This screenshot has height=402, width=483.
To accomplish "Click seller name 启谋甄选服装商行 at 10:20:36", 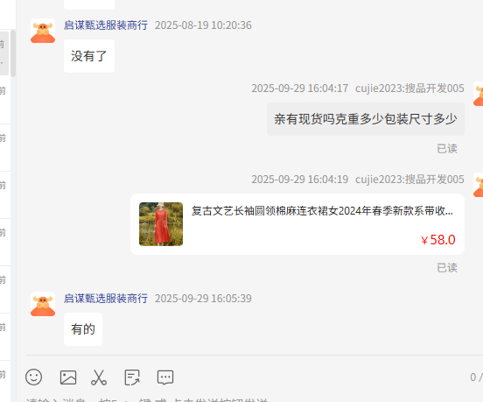I will 106,25.
